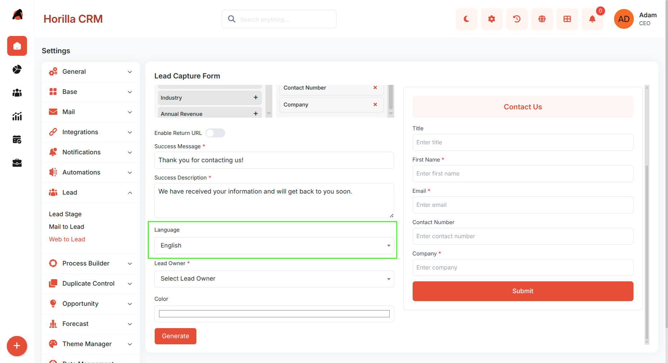Screen dimensions: 668x363
Task: Select the Web to Lead menu item
Action: [67, 239]
